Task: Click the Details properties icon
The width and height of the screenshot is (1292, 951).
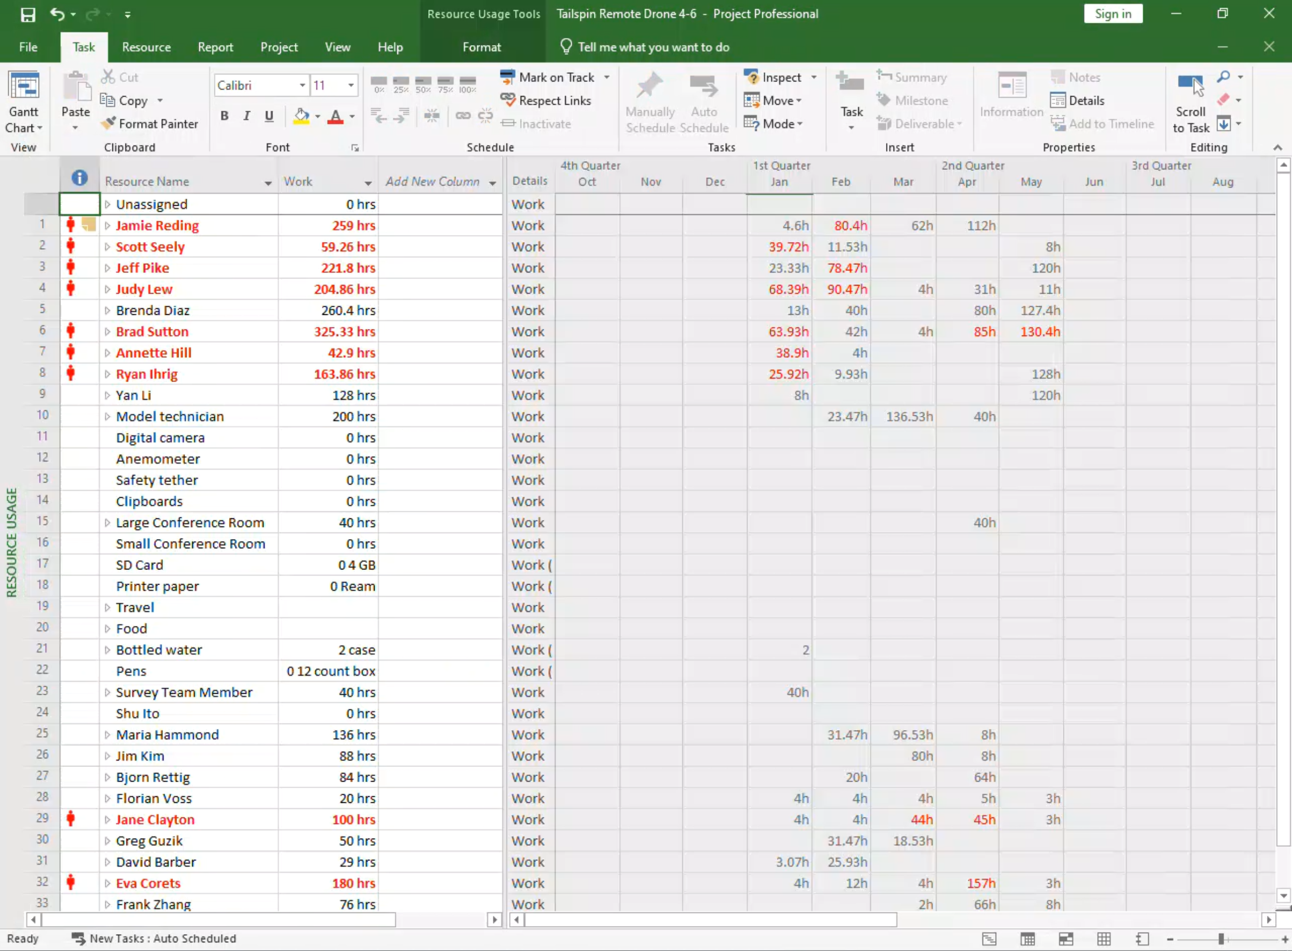Action: [x=1057, y=101]
